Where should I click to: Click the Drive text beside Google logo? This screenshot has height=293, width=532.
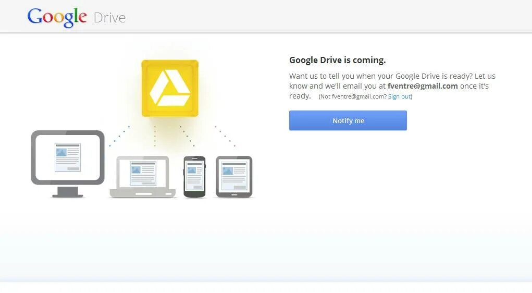[x=109, y=18]
